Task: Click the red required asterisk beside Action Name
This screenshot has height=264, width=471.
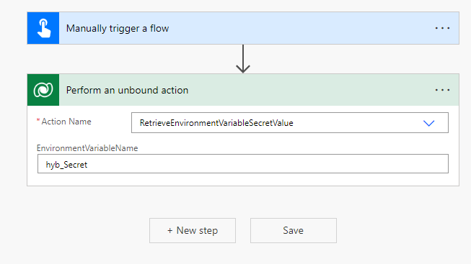Action: [38, 120]
